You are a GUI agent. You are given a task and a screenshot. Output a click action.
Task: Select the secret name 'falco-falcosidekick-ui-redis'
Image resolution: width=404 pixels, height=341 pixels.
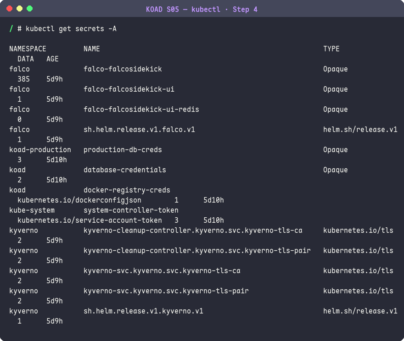pos(141,109)
